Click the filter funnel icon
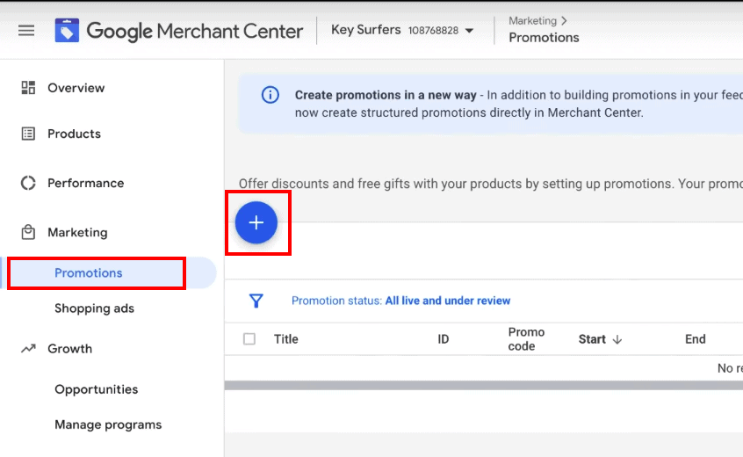The height and width of the screenshot is (457, 743). (256, 301)
